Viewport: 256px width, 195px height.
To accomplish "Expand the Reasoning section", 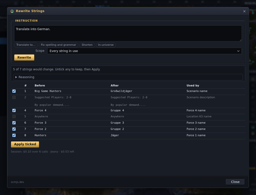I will click(128, 77).
